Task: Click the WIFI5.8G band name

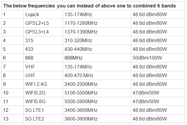Action: (x=35, y=101)
